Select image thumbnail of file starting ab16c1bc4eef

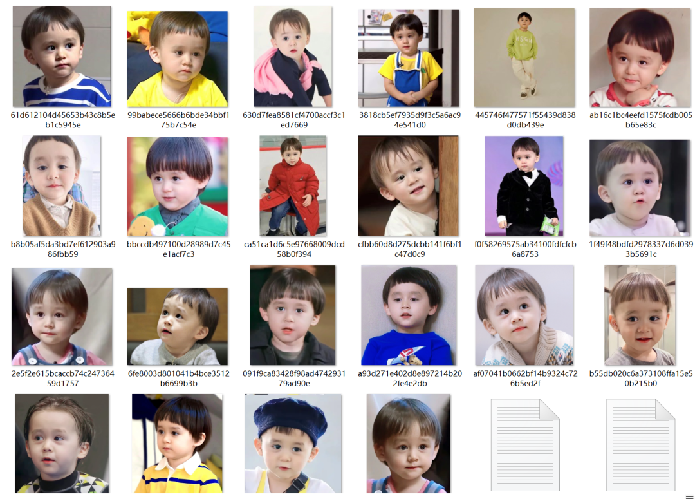click(x=640, y=58)
